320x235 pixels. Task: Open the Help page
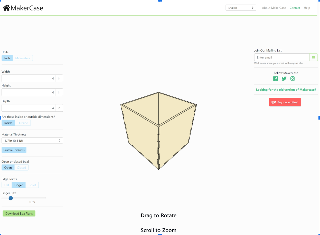tap(307, 8)
